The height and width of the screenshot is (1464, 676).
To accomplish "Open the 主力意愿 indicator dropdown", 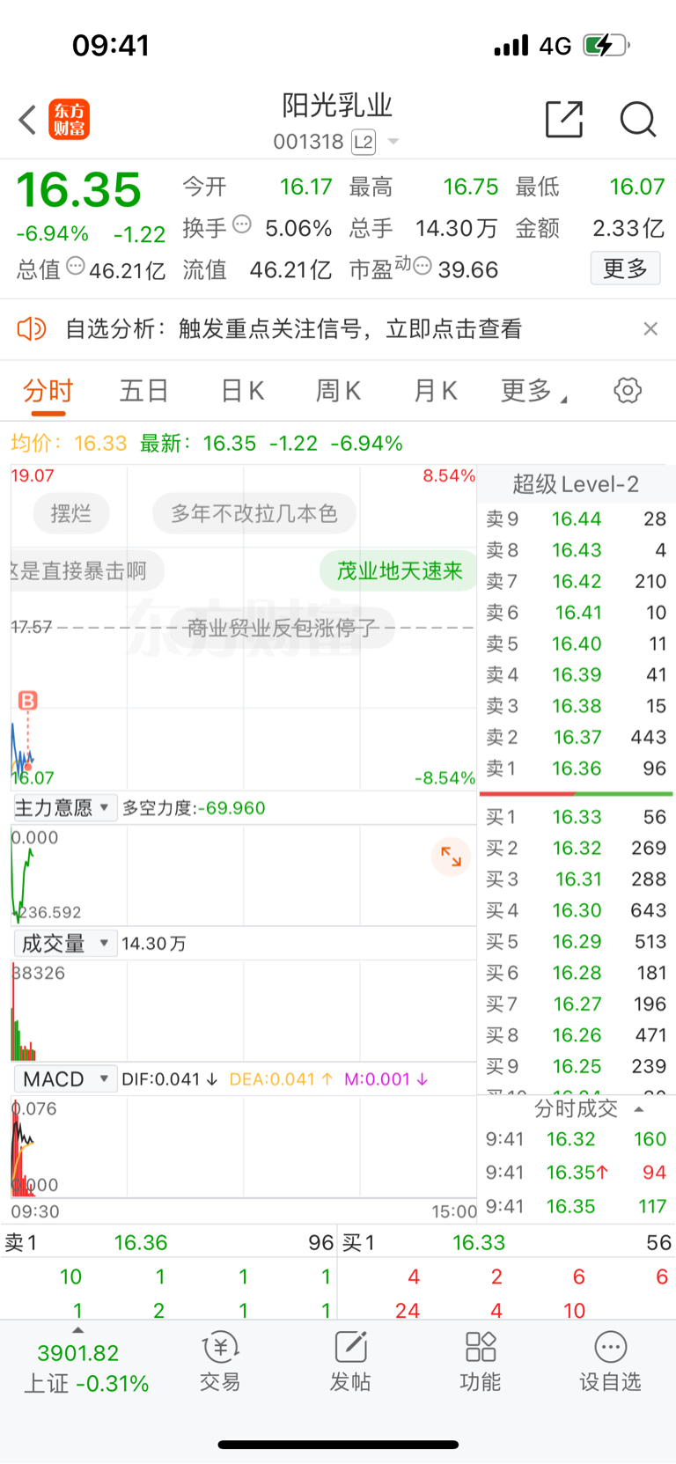I will click(x=65, y=807).
